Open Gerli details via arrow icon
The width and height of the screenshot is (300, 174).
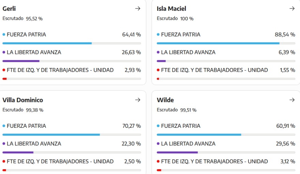138,8
